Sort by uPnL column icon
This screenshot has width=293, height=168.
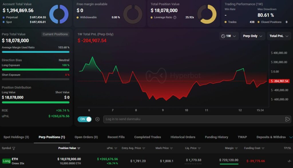coord(116,148)
